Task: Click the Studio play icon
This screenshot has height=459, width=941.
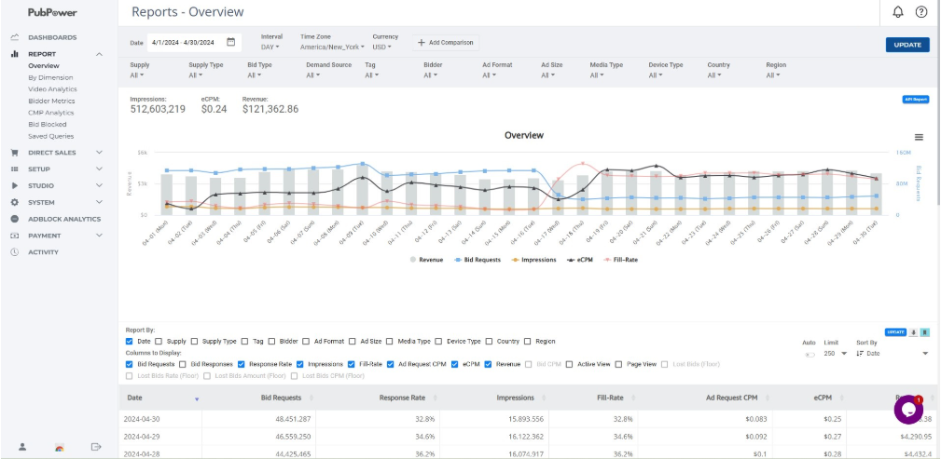Action: (x=14, y=186)
